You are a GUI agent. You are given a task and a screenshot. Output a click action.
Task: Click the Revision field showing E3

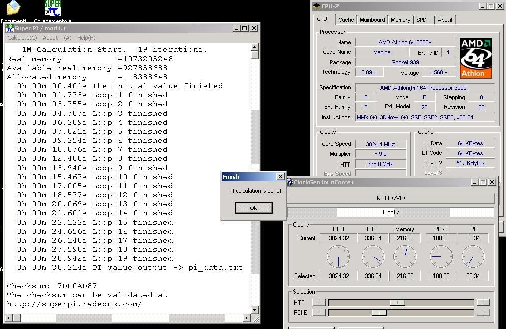(x=481, y=107)
